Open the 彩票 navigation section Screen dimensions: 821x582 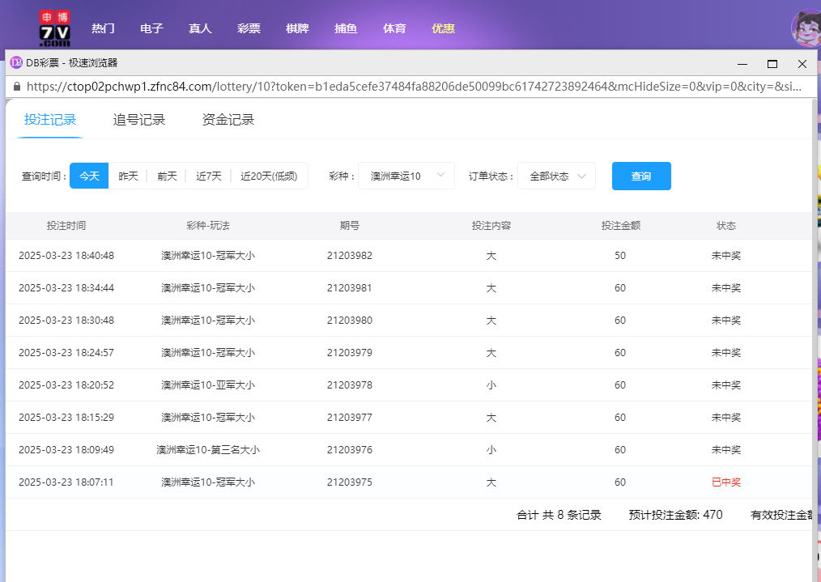click(249, 28)
